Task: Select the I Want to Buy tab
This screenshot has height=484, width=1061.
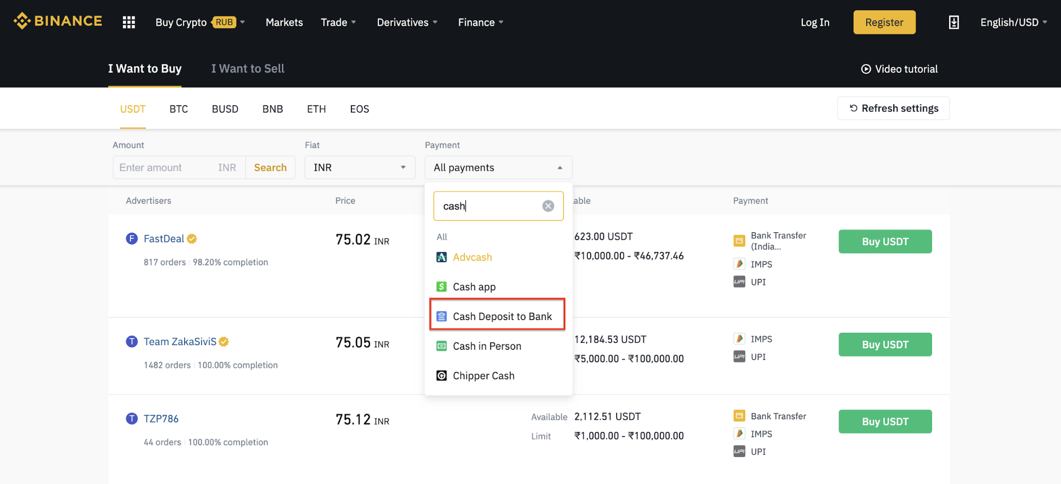Action: click(145, 68)
